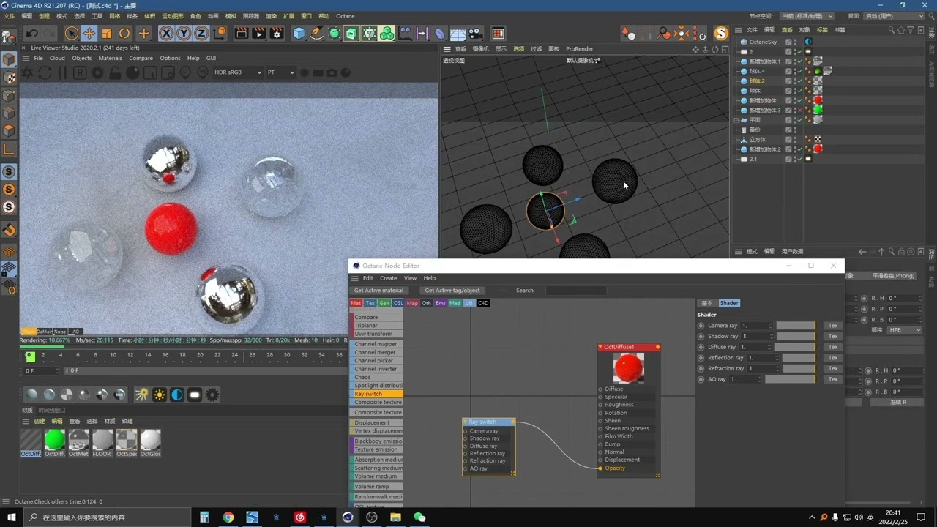
Task: Adjust the Shadow ray slider
Action: click(796, 336)
